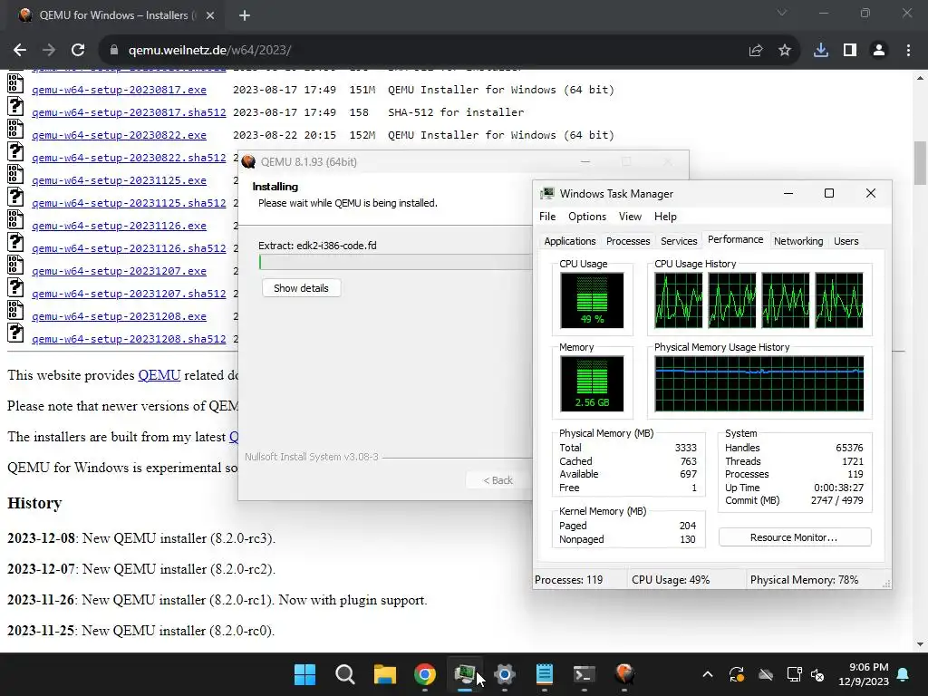Screen dimensions: 928x696
Task: Reload the QEMU installers page
Action: click(78, 51)
